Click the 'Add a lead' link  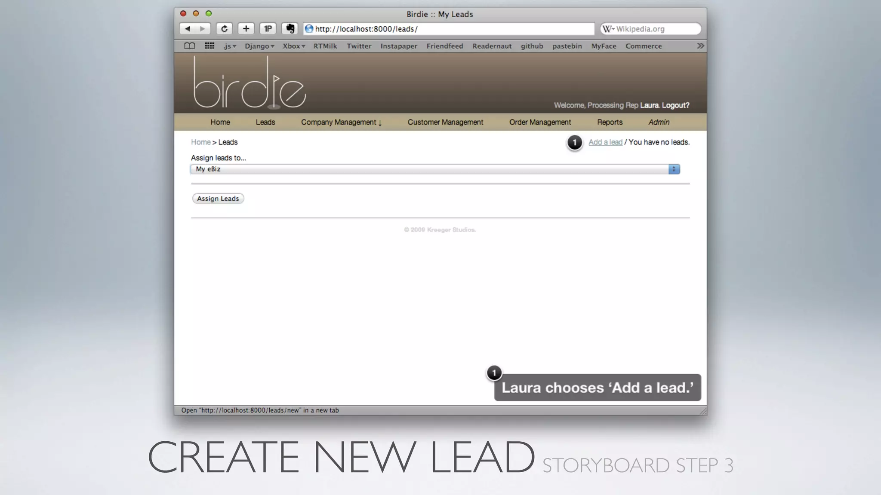pyautogui.click(x=605, y=142)
